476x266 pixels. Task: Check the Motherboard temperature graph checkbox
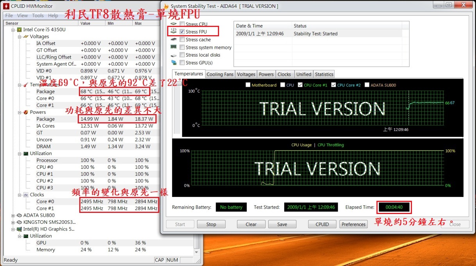coord(248,85)
